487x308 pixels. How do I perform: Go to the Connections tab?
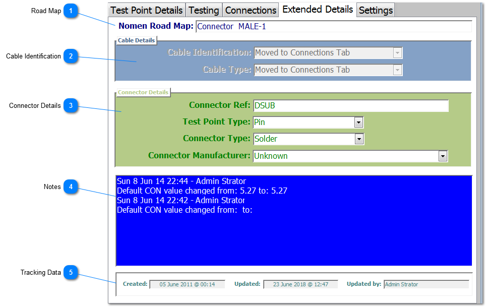[x=251, y=10]
